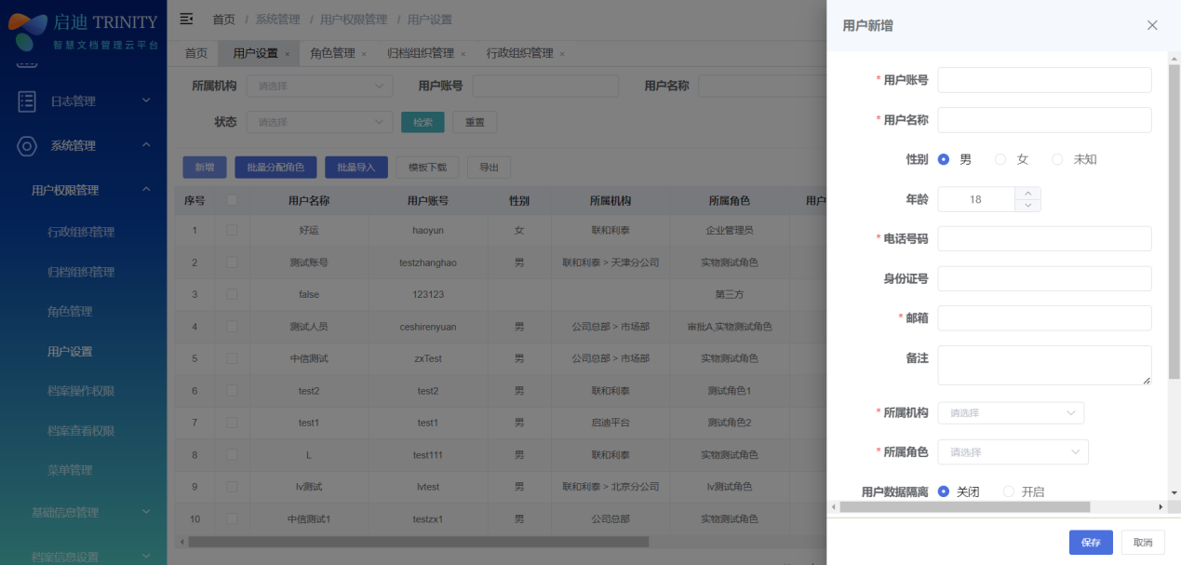Click table cell testzhanghao
Image resolution: width=1181 pixels, height=565 pixels.
tap(428, 262)
